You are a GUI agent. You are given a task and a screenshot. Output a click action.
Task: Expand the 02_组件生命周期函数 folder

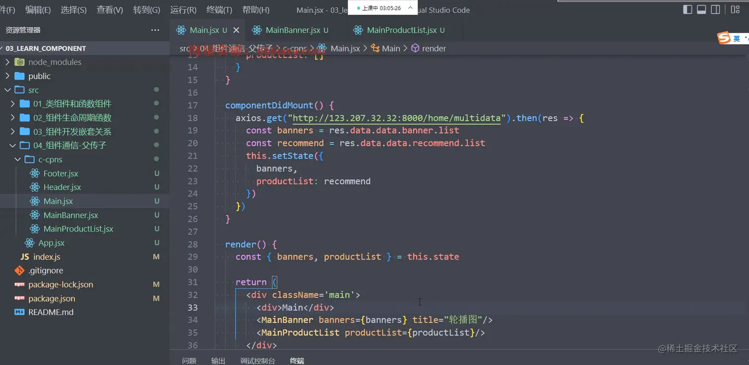(x=13, y=118)
